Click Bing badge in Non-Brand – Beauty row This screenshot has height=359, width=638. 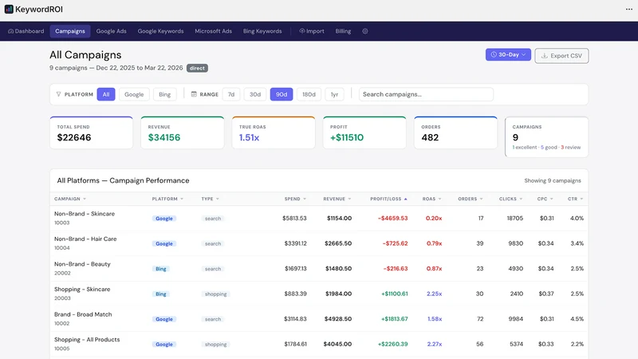point(161,269)
